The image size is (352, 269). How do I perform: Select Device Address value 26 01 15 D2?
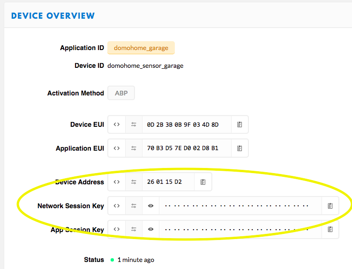(x=165, y=182)
